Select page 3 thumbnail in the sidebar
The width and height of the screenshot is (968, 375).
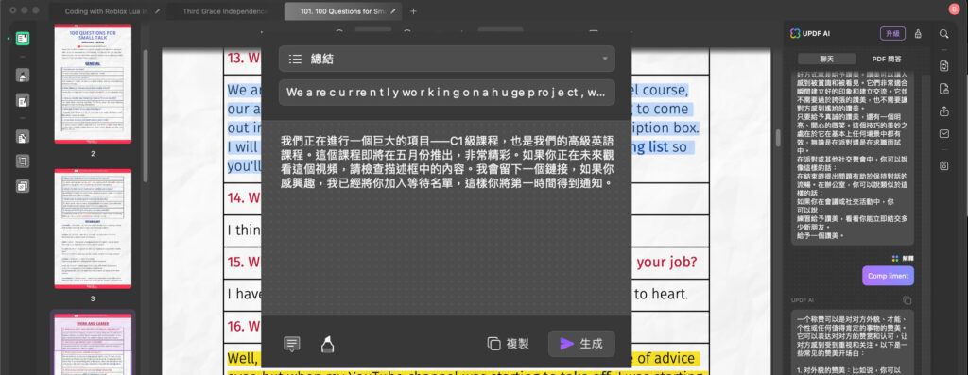pyautogui.click(x=93, y=229)
